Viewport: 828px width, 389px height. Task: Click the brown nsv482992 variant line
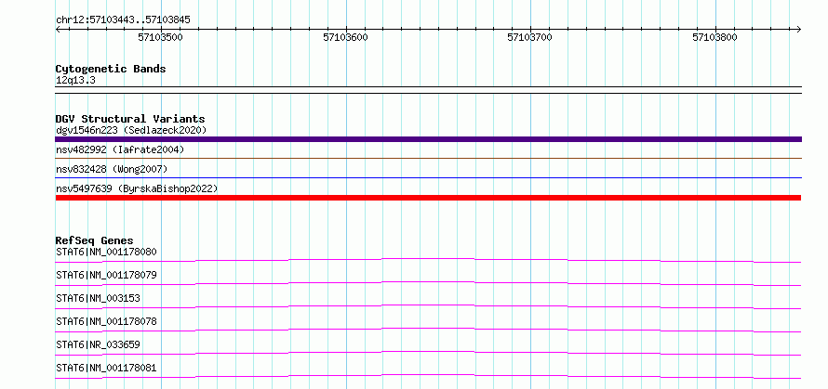point(428,158)
